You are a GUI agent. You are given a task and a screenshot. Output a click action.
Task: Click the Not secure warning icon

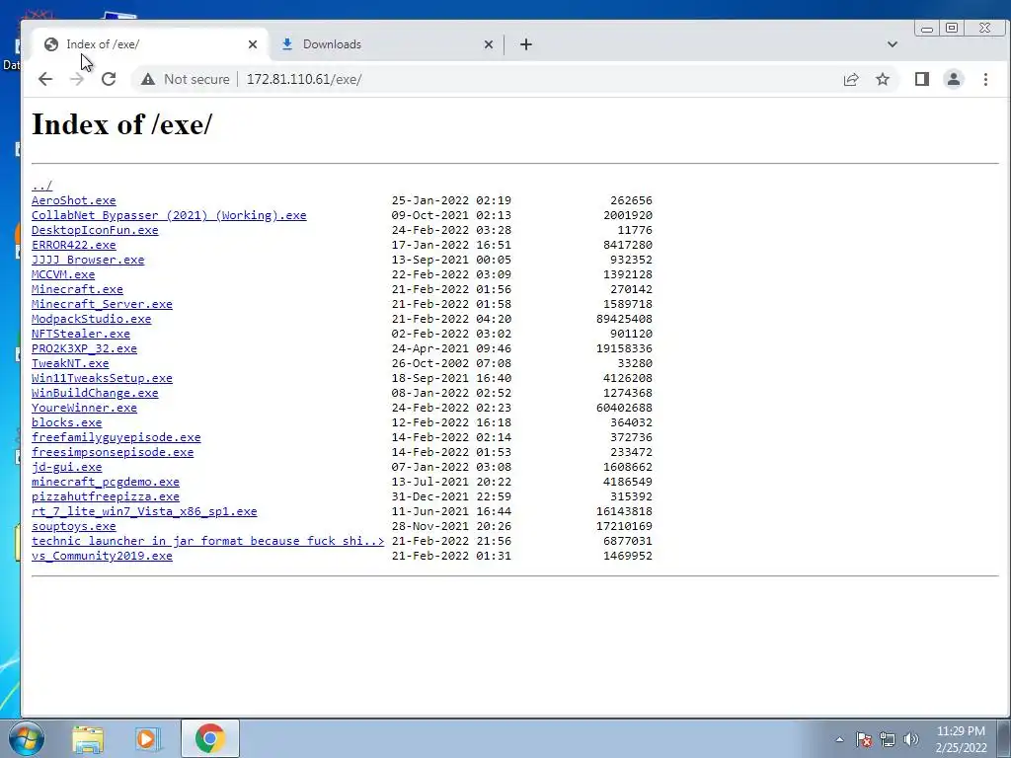pyautogui.click(x=148, y=79)
